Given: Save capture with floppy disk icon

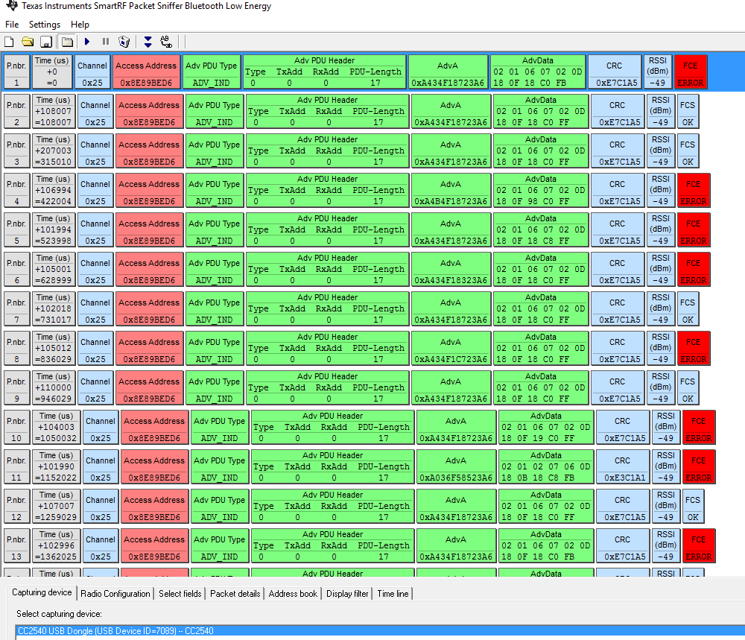Looking at the screenshot, I should tap(46, 42).
